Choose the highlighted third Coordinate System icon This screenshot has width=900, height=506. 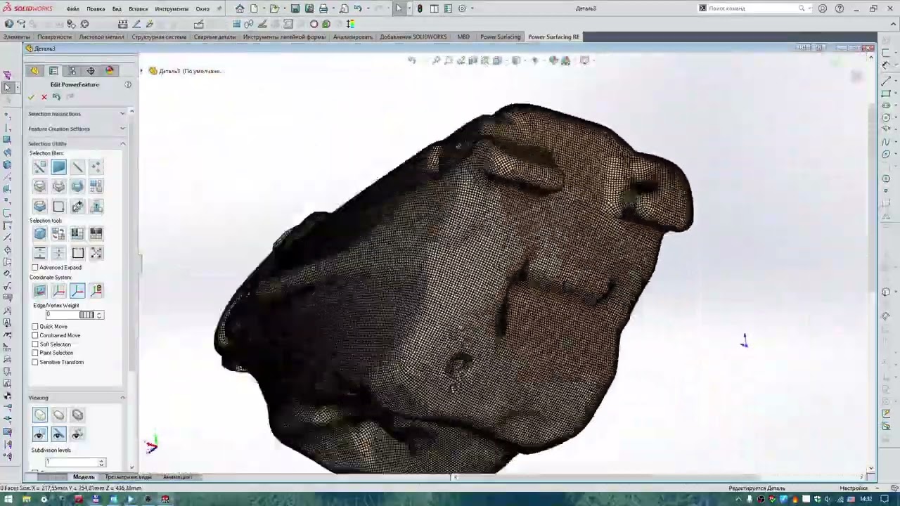pos(77,291)
